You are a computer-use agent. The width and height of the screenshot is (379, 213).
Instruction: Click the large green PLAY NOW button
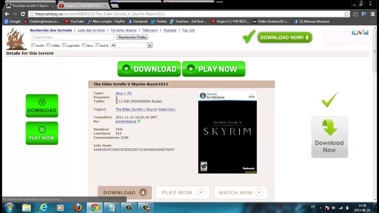pos(214,69)
